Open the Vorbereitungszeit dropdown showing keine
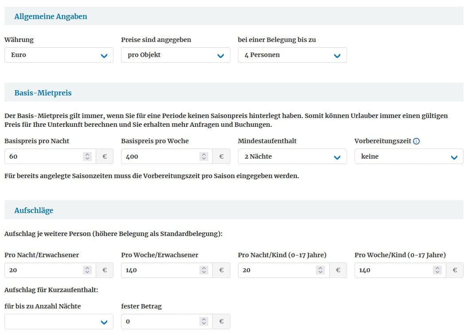 click(x=409, y=156)
